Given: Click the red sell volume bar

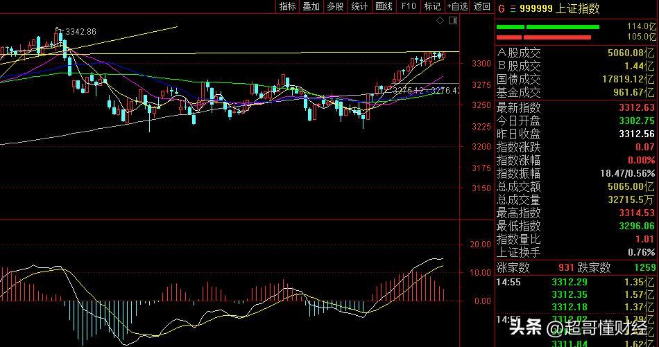Looking at the screenshot, I should coord(543,37).
